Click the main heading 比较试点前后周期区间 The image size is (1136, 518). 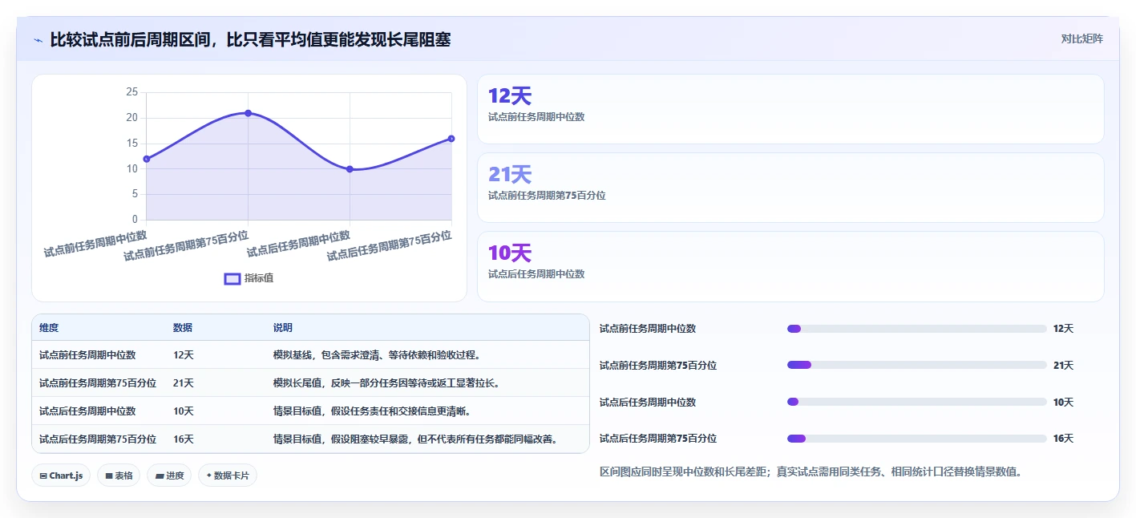point(250,39)
